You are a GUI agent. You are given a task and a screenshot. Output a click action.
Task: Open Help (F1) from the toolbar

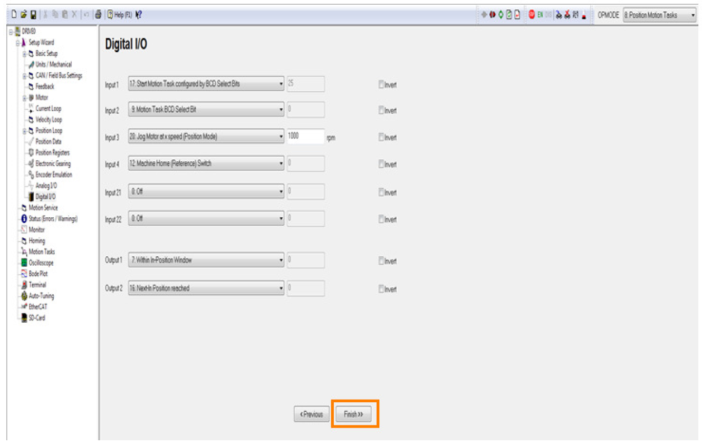(x=119, y=15)
